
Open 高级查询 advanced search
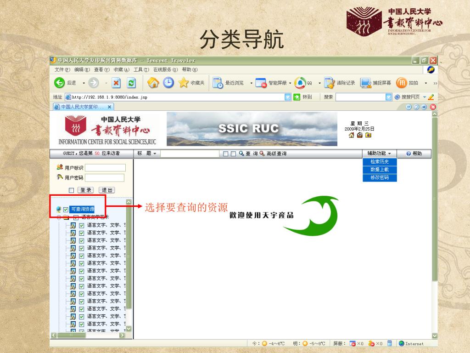point(273,154)
